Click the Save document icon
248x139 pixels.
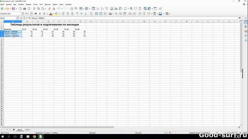14,8
